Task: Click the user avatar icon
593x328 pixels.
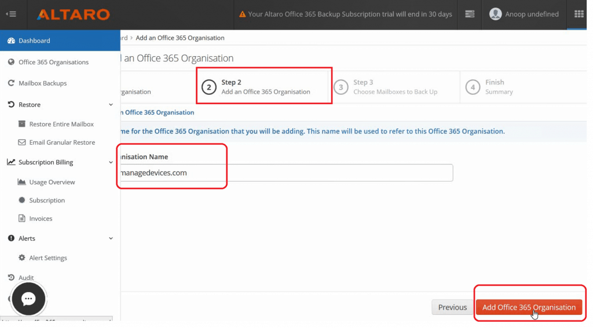Action: 496,14
